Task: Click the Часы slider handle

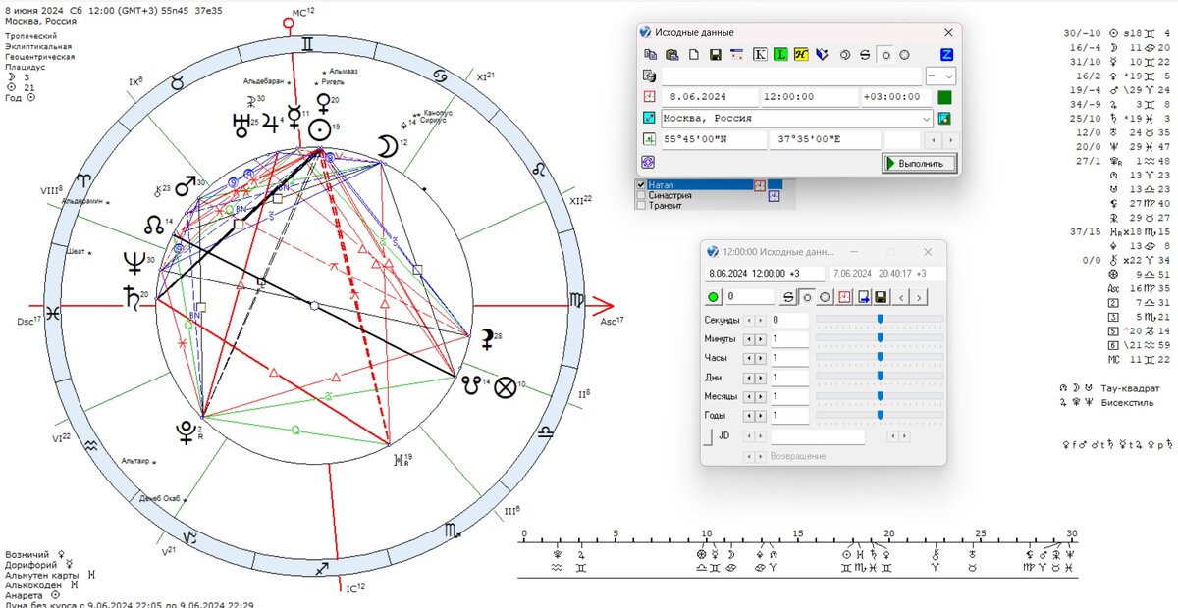Action: click(x=881, y=359)
